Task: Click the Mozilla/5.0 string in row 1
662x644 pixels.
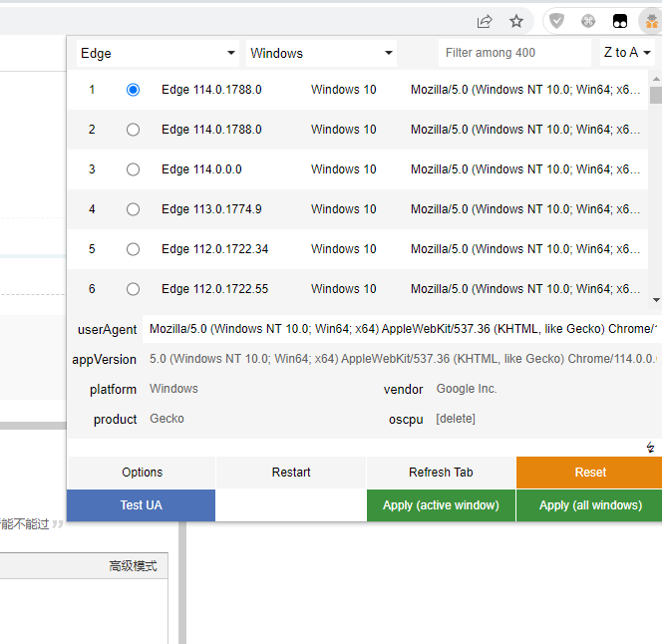Action: point(525,90)
